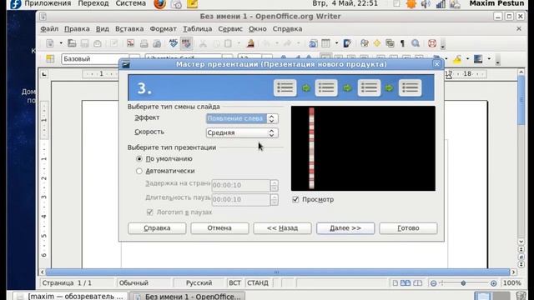Expand the New document dropdown arrow
The image size is (534, 300).
click(x=61, y=43)
